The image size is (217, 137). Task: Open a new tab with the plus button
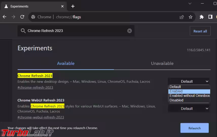[73, 6]
